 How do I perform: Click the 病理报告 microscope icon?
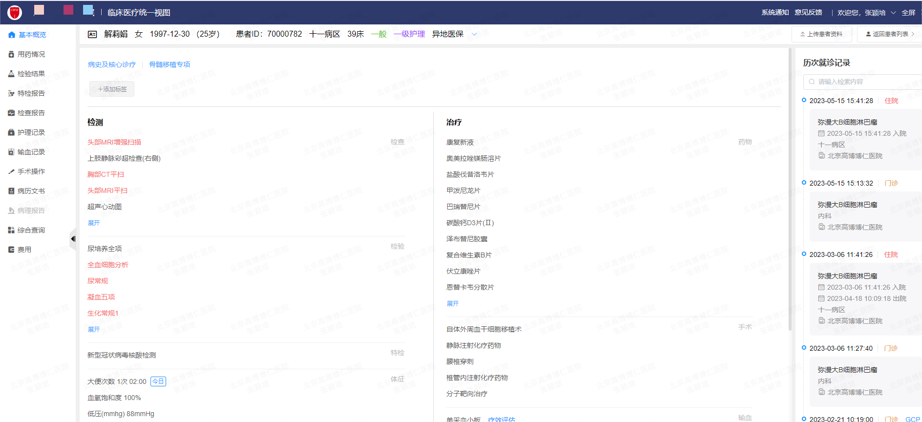(11, 211)
